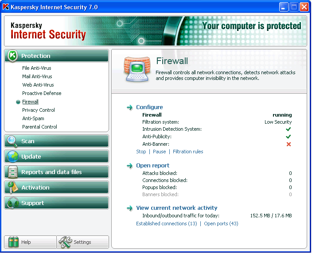Screen dimensions: 312x254
Task: Click the Banners blocked label
Action: pyautogui.click(x=160, y=194)
